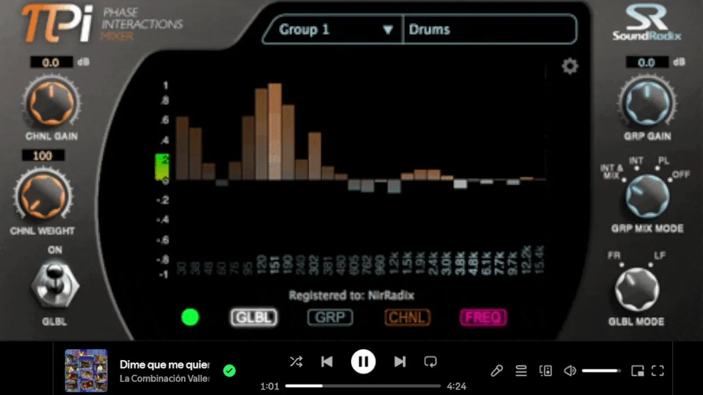Enter full screen player mode
The width and height of the screenshot is (703, 395).
pyautogui.click(x=658, y=371)
